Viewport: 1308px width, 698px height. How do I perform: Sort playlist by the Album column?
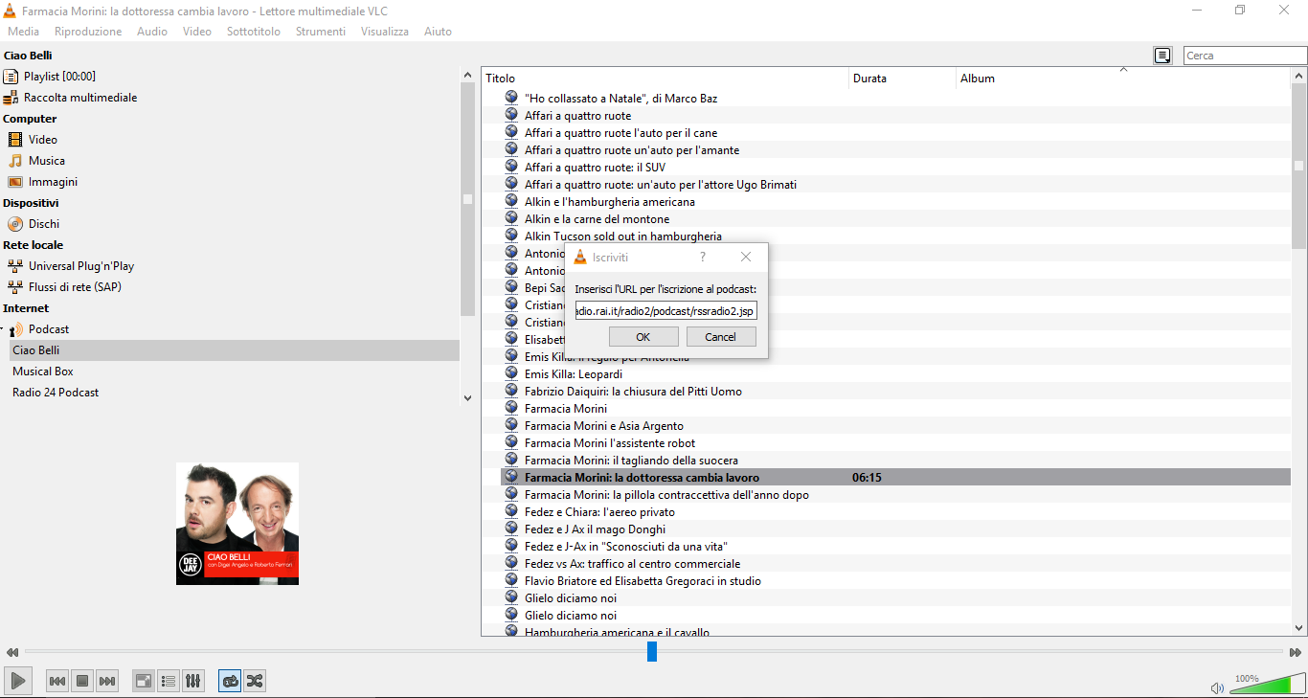(1124, 79)
